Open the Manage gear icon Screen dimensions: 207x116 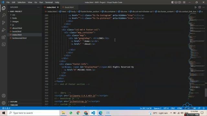pos(4,103)
